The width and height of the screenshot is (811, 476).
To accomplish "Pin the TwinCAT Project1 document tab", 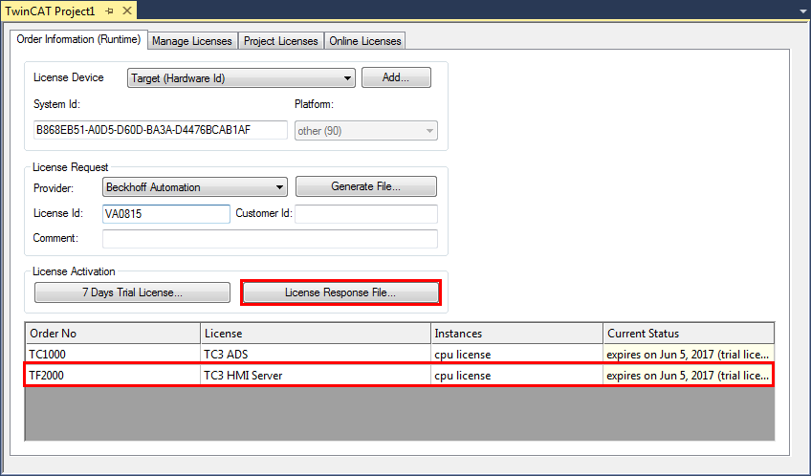I will [x=109, y=11].
